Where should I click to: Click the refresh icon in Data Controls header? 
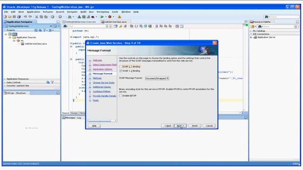pyautogui.click(x=48, y=82)
